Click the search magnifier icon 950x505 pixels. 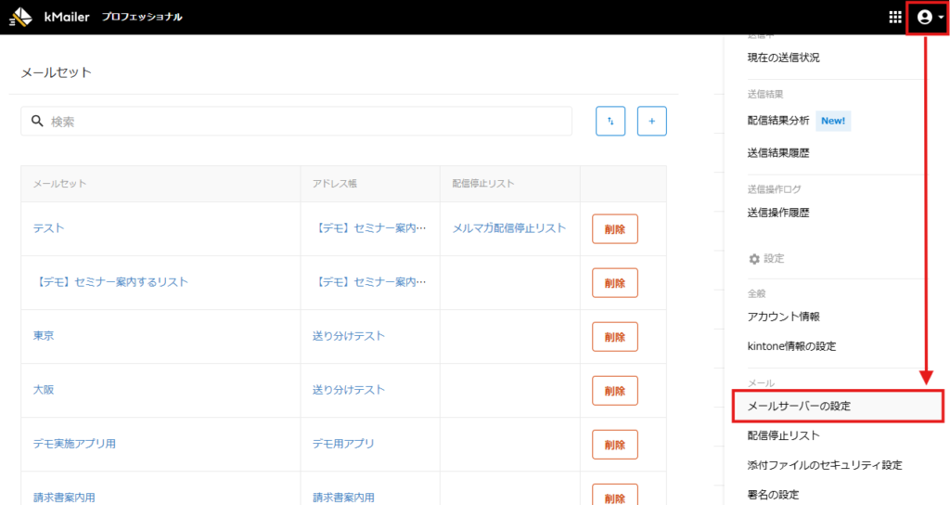38,121
